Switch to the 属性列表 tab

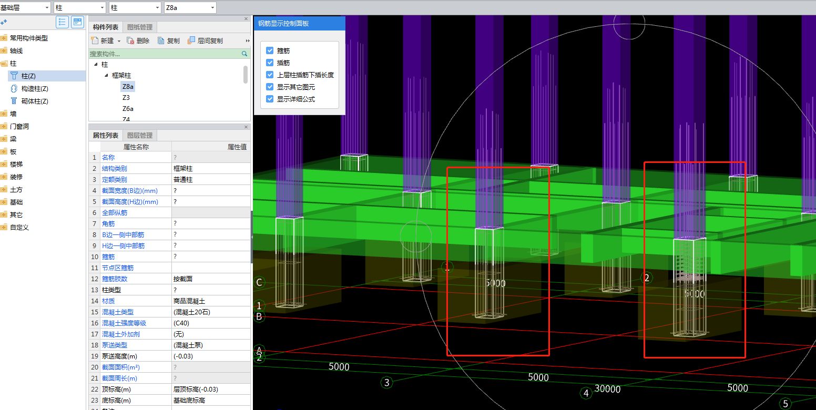(x=106, y=135)
